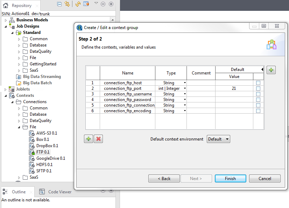The width and height of the screenshot is (289, 208).
Task: Expand the Business Models tree node
Action: click(x=6, y=20)
